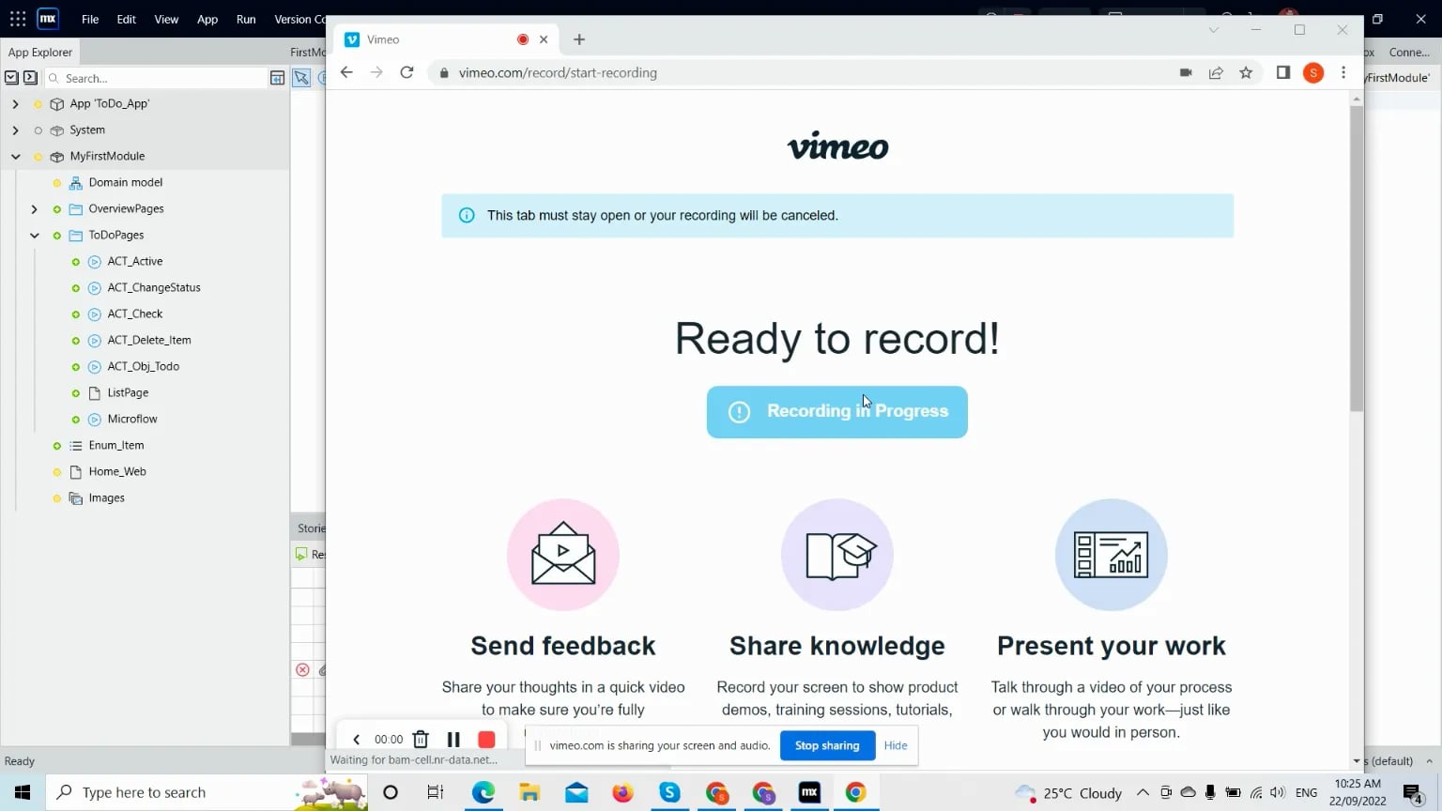Screen dimensions: 1442x811
Task: Open Firefox from the taskbar
Action: point(622,792)
